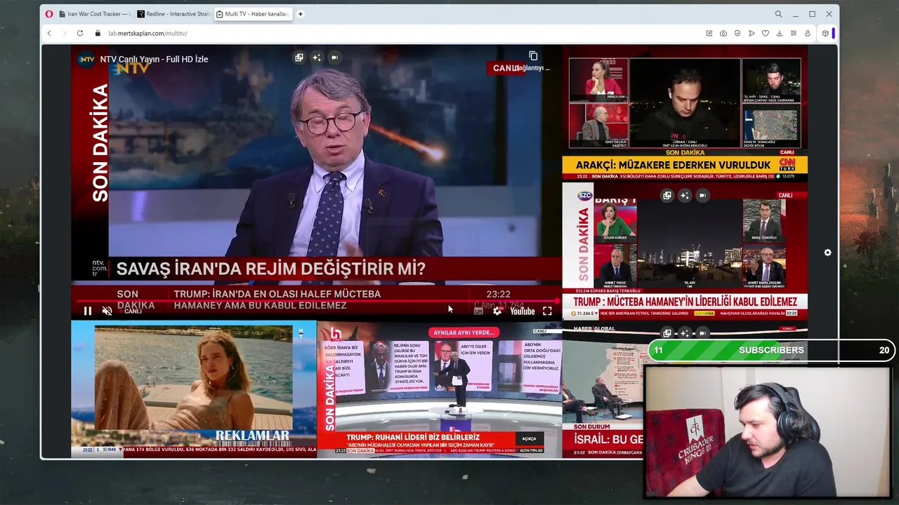This screenshot has width=899, height=505.
Task: Open the edit/notes icon in address bar
Action: point(709,33)
